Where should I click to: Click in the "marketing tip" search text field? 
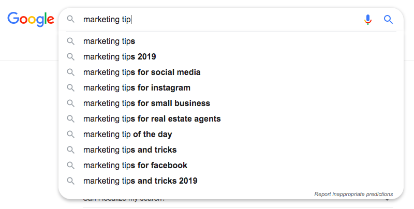(x=217, y=20)
